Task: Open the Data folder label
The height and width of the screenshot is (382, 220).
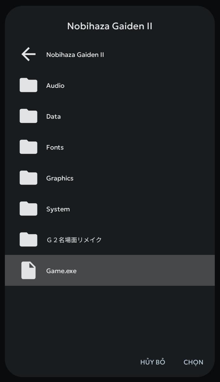Action: [x=53, y=116]
